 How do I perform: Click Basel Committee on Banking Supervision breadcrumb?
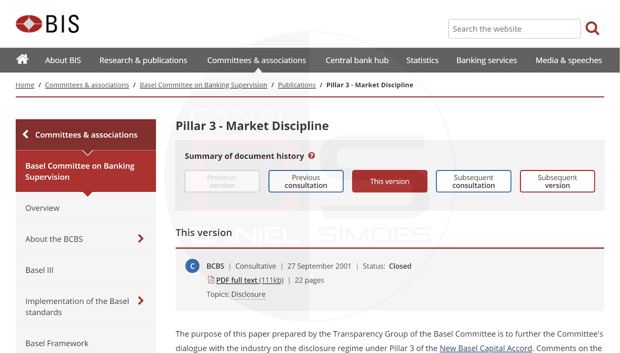coord(203,85)
